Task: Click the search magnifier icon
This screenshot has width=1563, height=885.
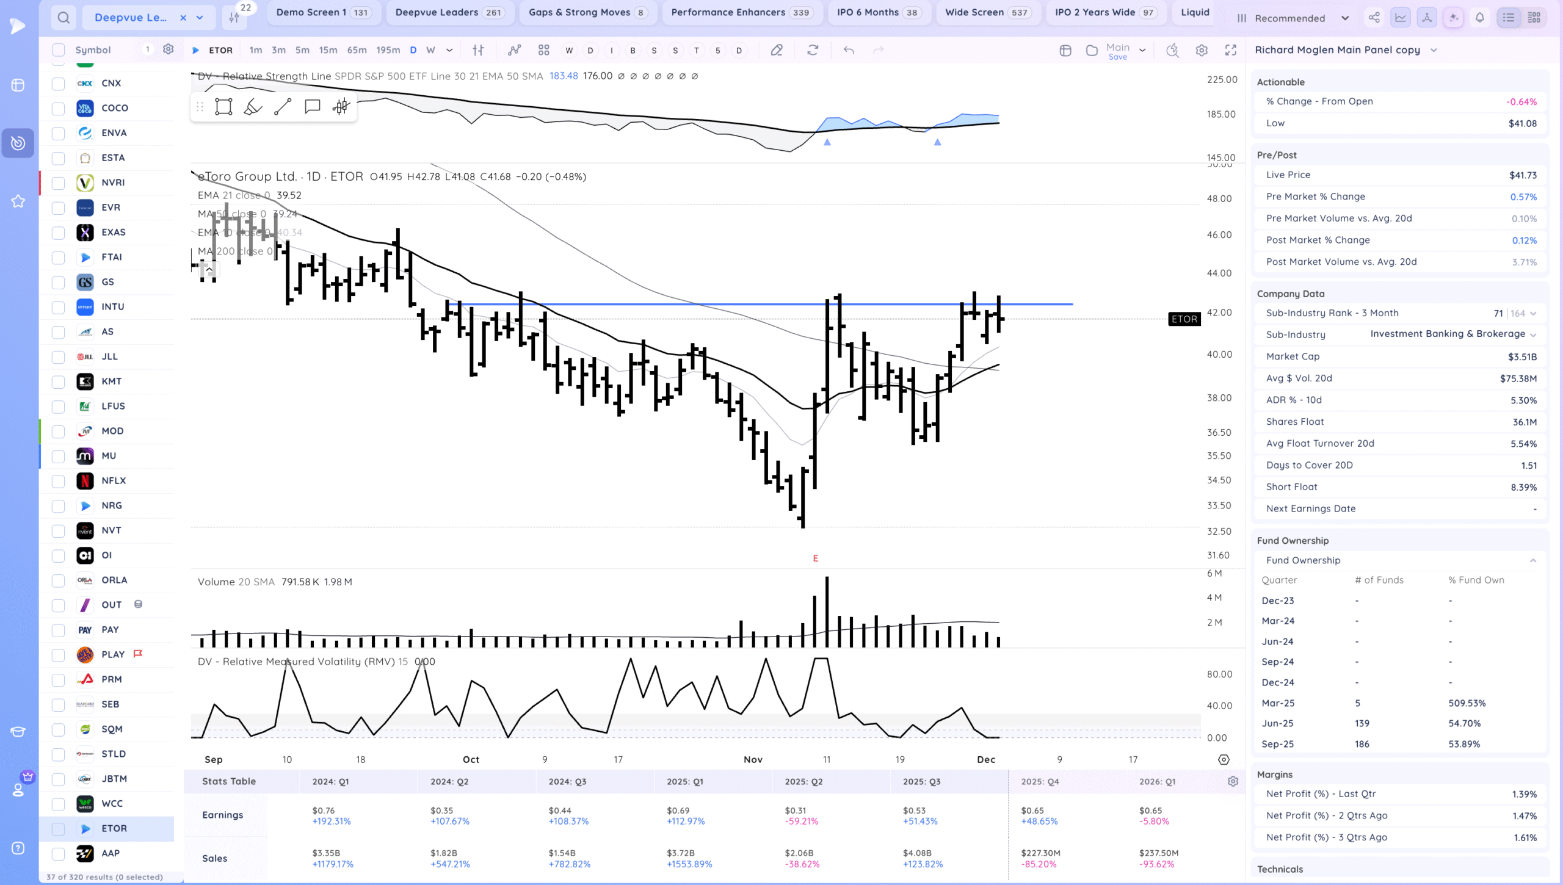Action: click(63, 18)
